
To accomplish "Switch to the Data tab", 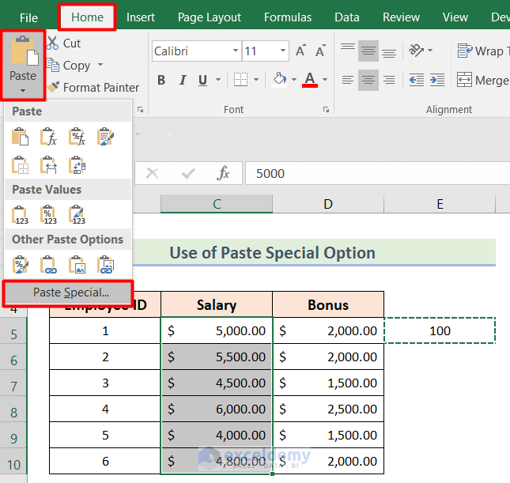I will click(347, 17).
